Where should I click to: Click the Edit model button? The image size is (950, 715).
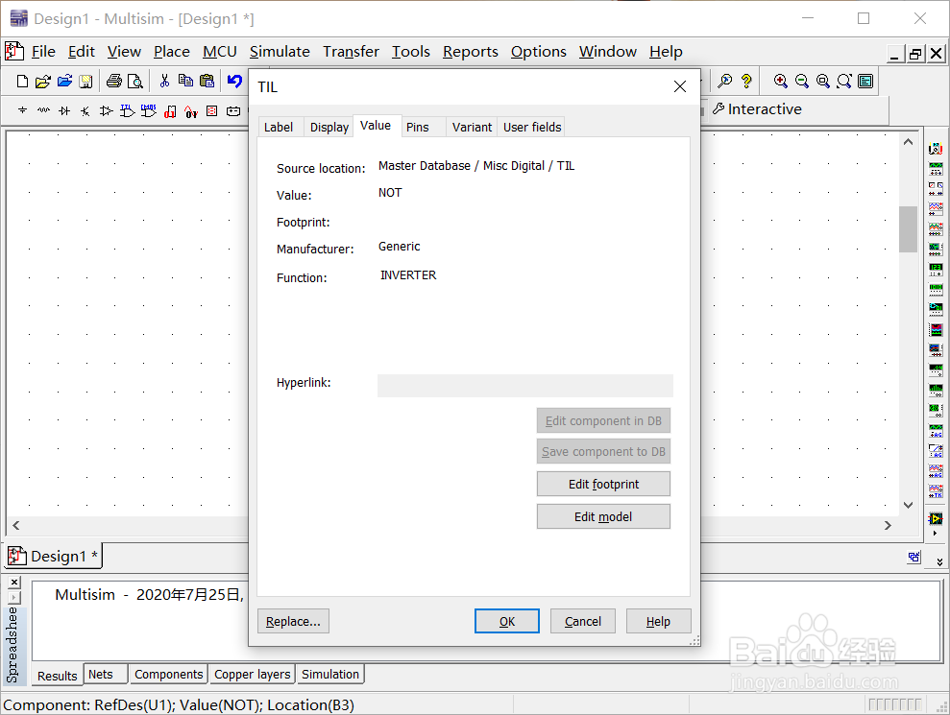tap(603, 516)
